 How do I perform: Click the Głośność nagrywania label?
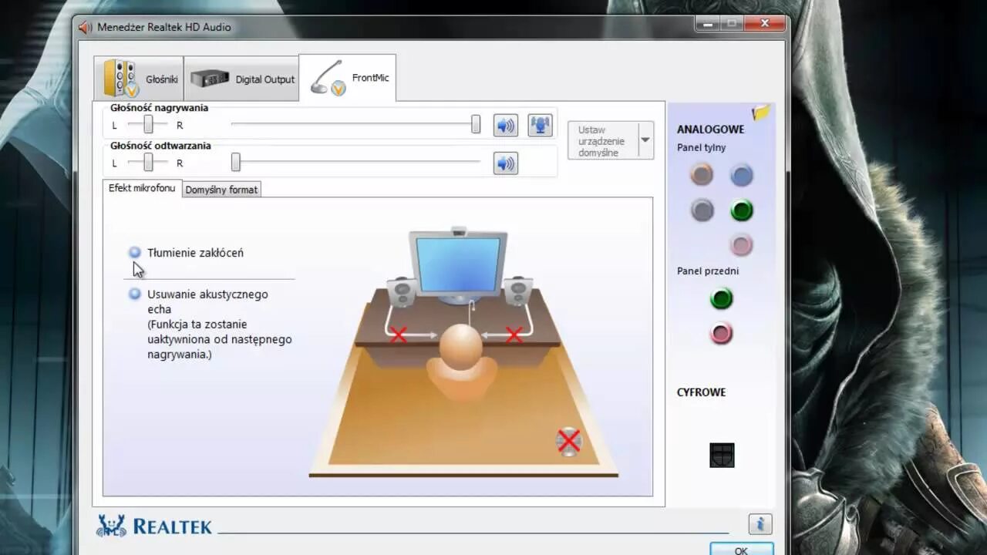tap(159, 108)
